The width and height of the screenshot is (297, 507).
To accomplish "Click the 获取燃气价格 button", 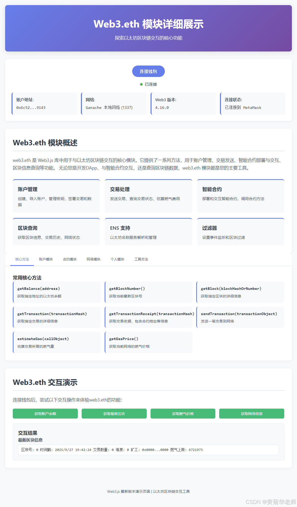I will click(183, 413).
